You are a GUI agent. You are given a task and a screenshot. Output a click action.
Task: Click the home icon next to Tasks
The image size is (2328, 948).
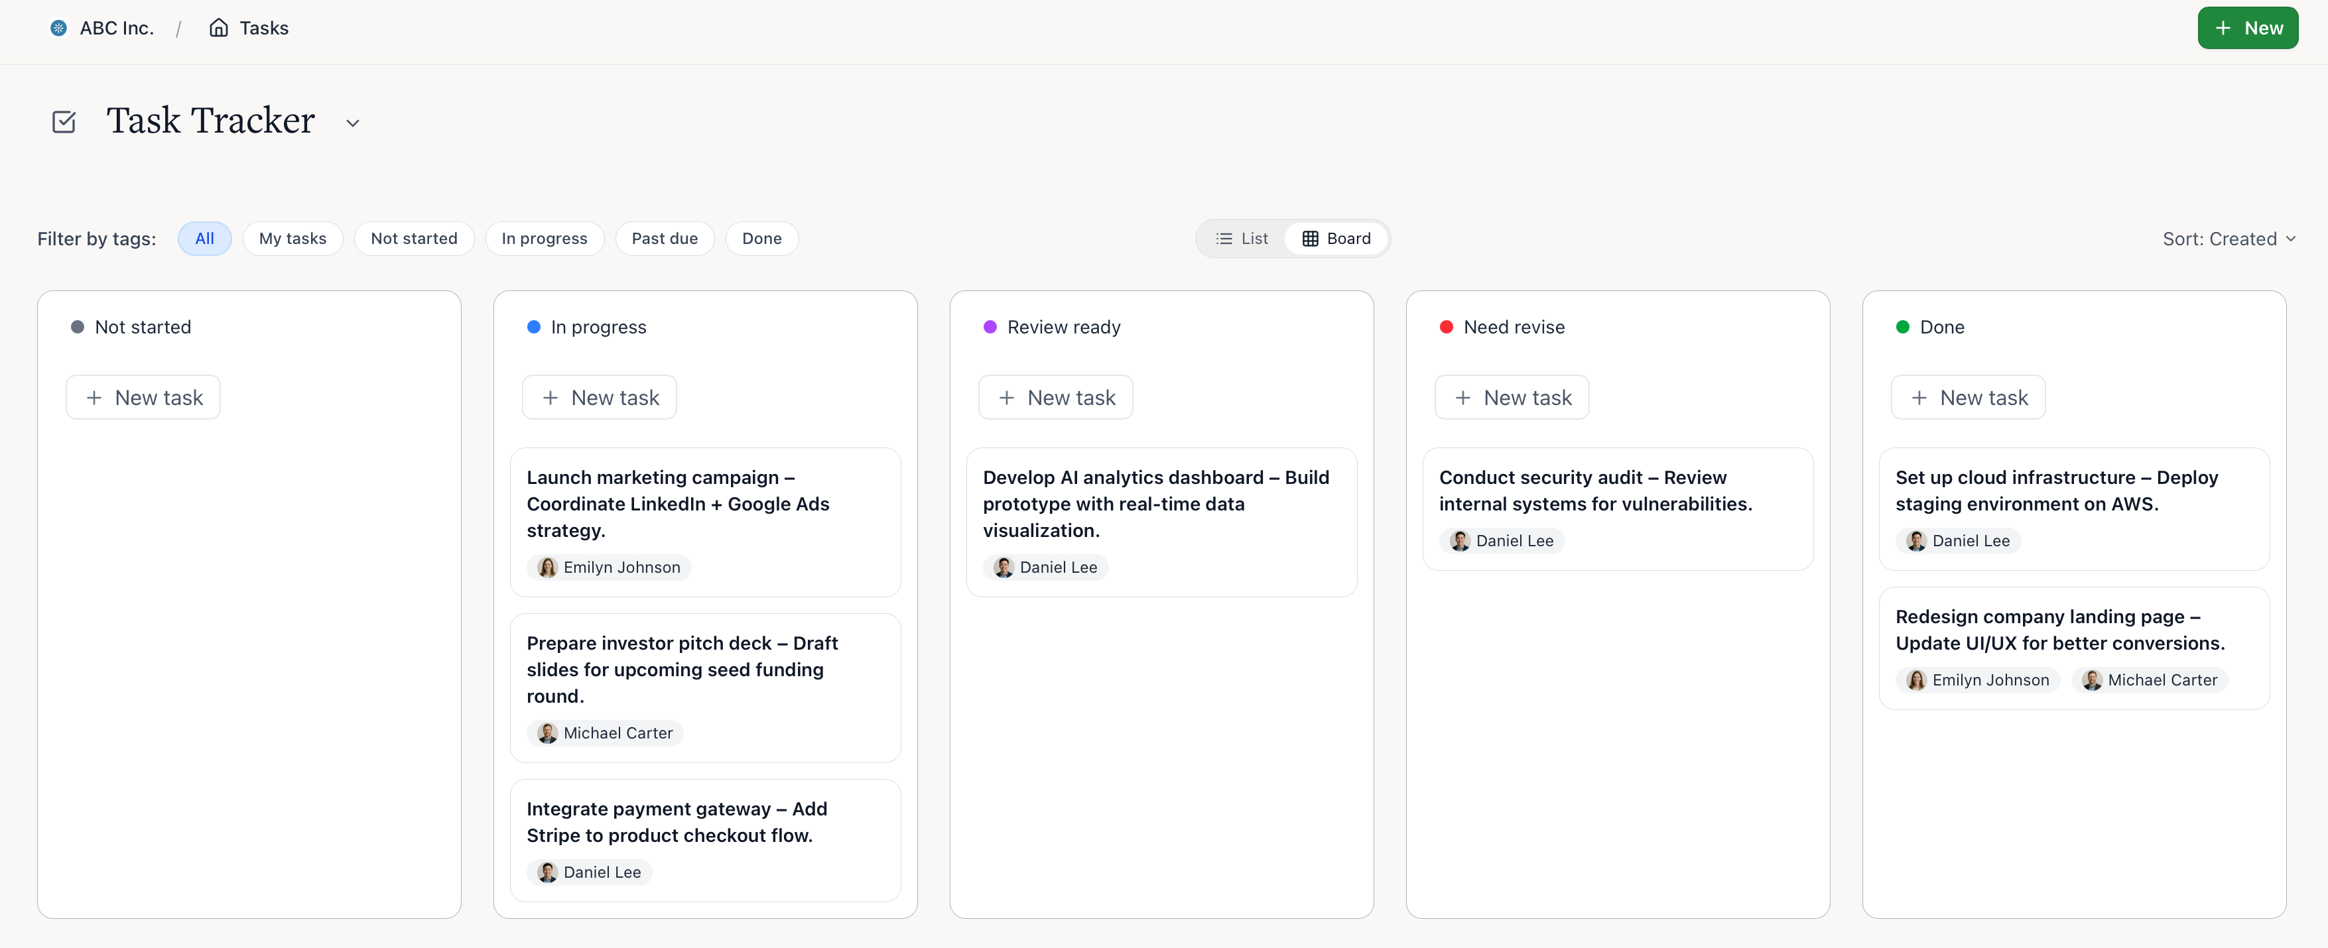[x=218, y=27]
